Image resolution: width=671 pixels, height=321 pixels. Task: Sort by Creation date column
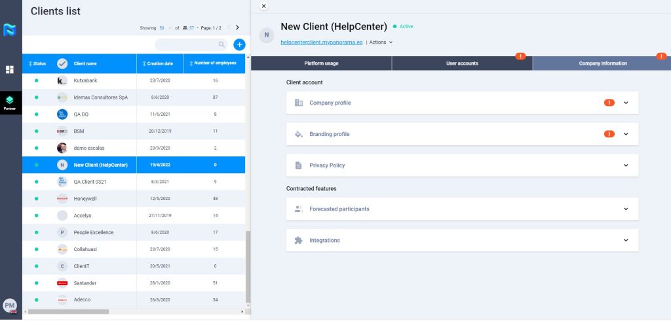[x=159, y=63]
